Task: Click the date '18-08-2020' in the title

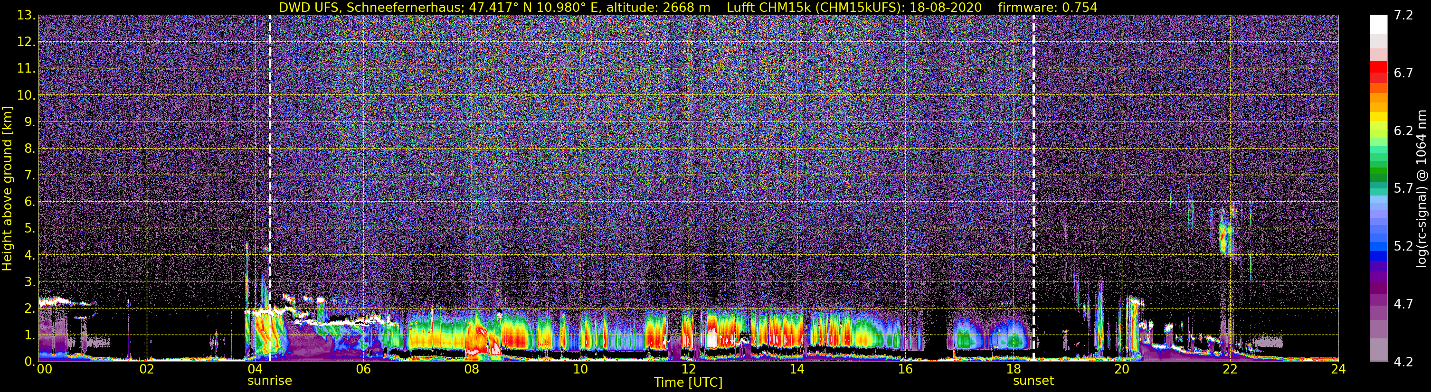Action: click(946, 7)
